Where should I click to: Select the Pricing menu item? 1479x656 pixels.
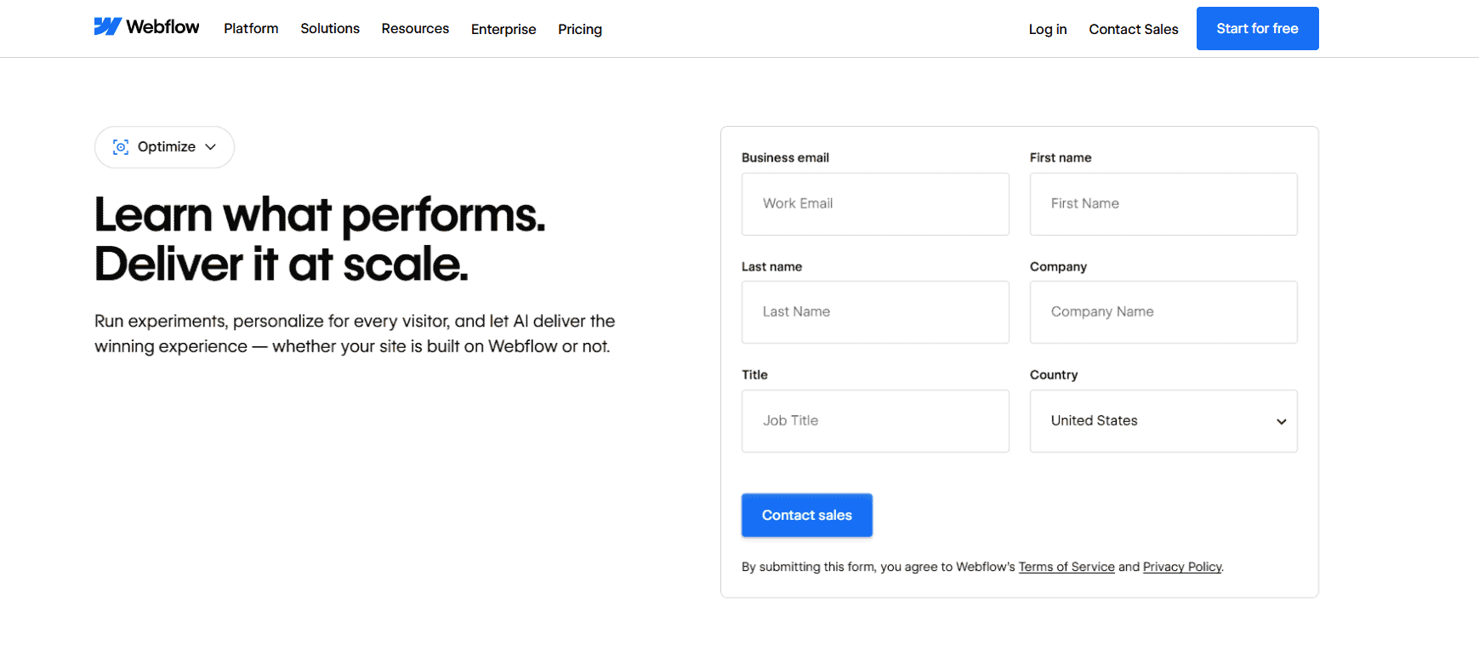pyautogui.click(x=579, y=29)
